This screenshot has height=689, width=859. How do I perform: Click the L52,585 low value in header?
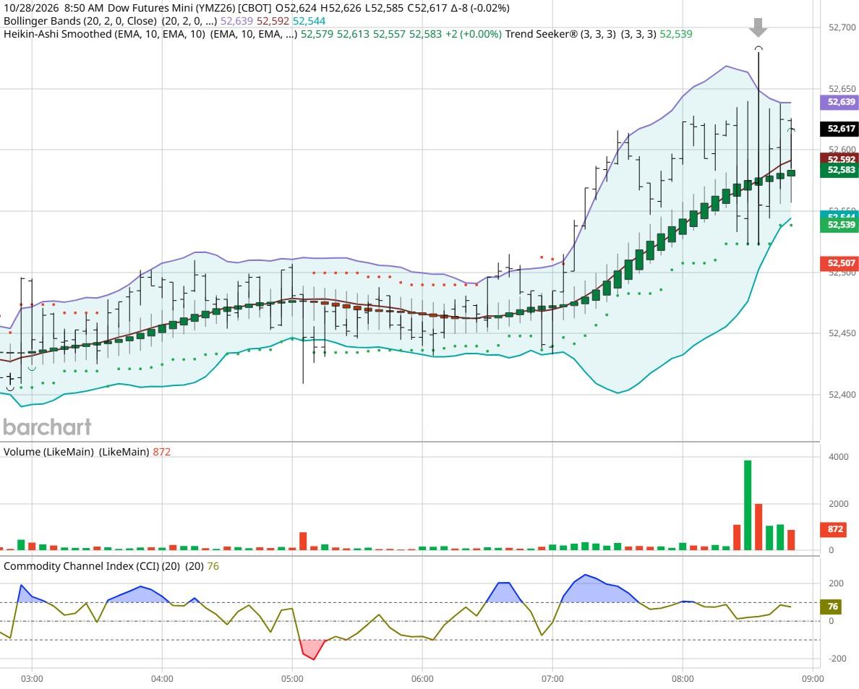[x=385, y=8]
